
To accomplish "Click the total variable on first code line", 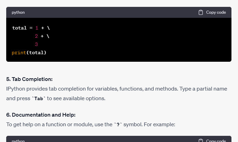I will (19, 28).
